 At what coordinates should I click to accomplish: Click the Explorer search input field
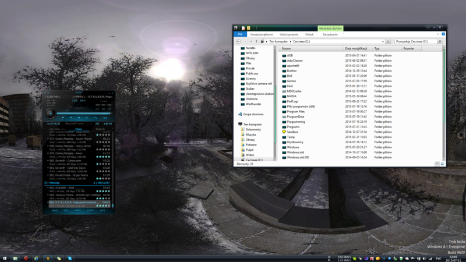coord(416,41)
